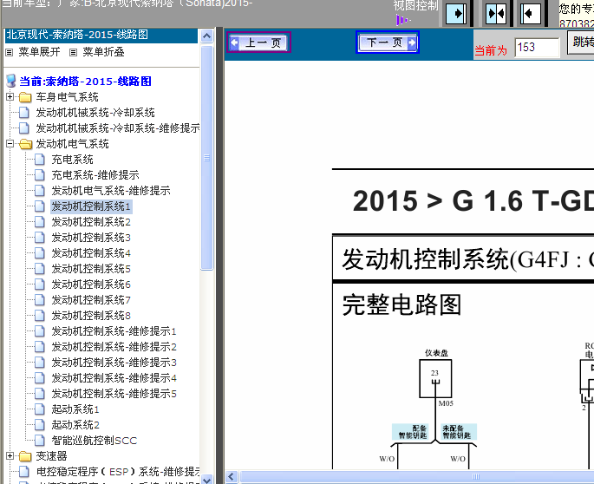Screen dimensions: 594x484
Task: Open 发动机控制系统-维修提示5
Action: point(114,393)
